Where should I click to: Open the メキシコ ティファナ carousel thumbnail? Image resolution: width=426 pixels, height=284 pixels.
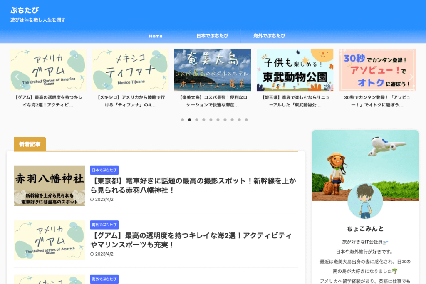coord(130,70)
